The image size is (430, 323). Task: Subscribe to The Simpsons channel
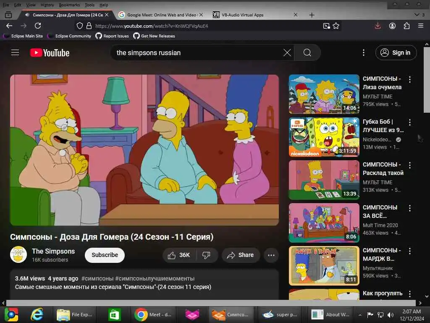[x=105, y=255]
